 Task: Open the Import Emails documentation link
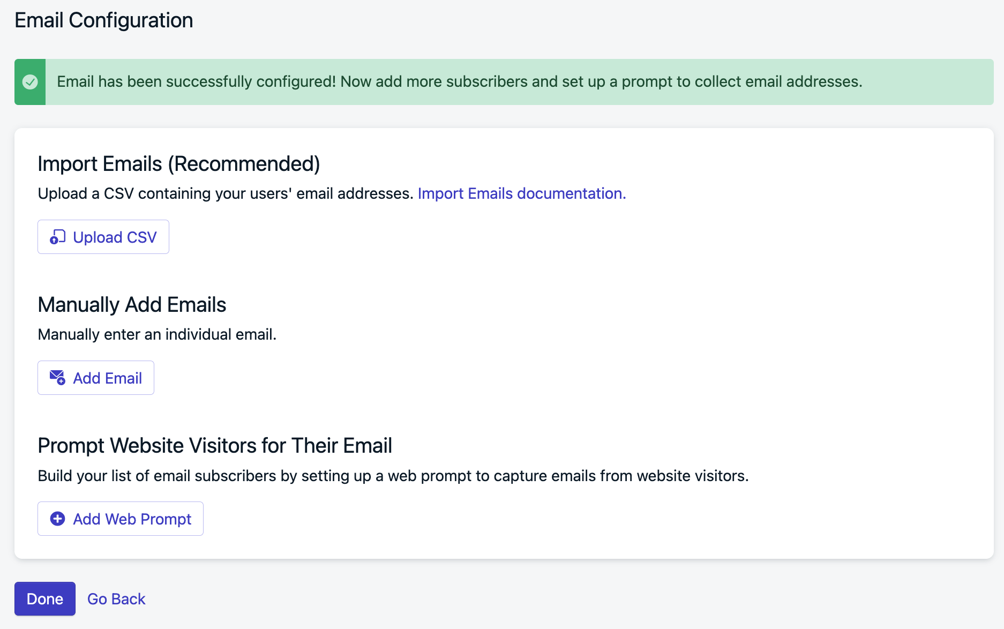click(x=522, y=193)
